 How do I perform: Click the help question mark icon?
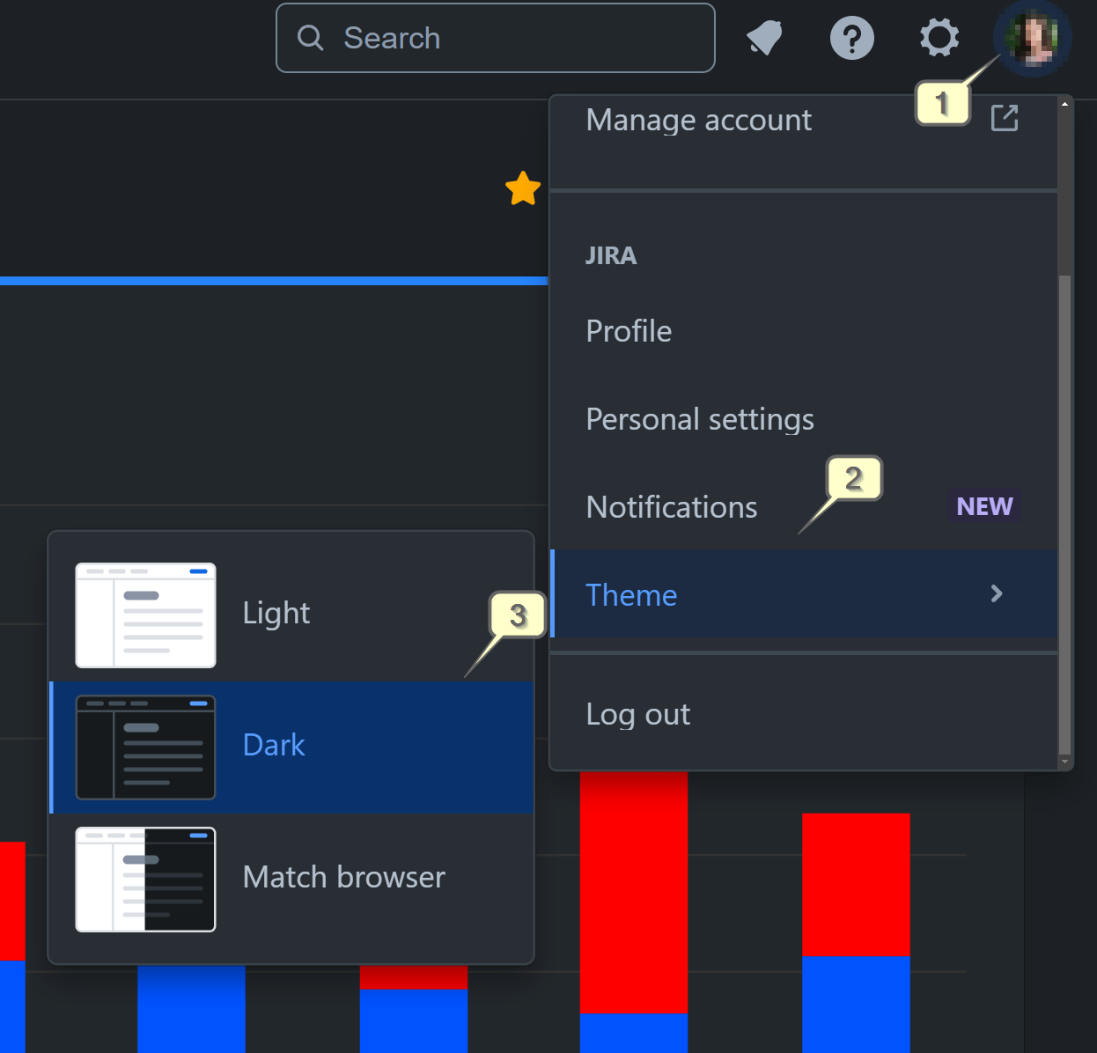[x=851, y=37]
